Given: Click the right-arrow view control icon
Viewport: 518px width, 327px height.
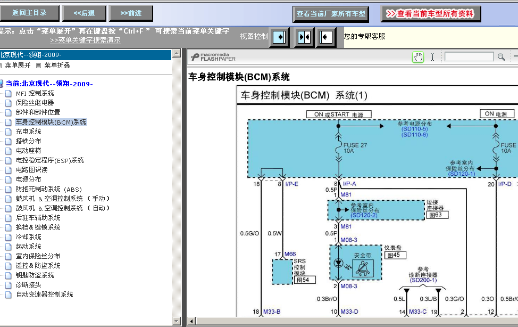Looking at the screenshot, I should (280, 37).
